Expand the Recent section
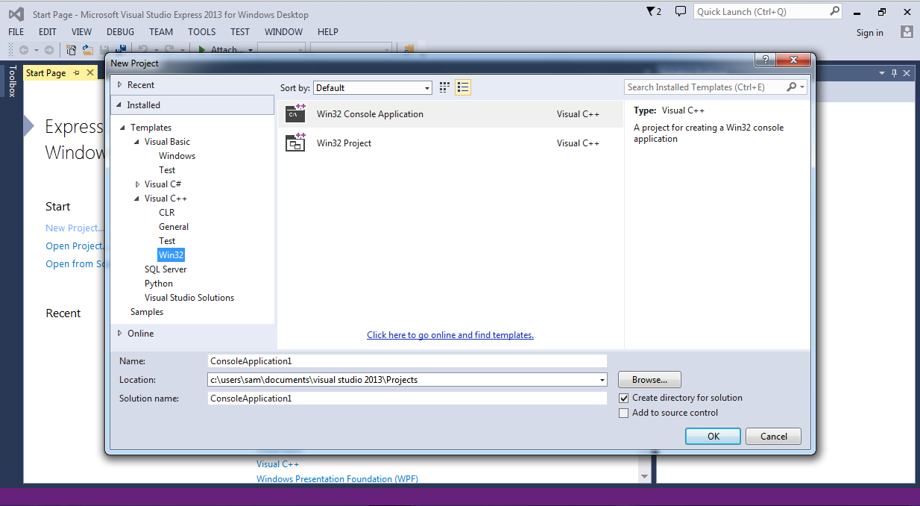Screen dimensions: 920x506 point(119,85)
